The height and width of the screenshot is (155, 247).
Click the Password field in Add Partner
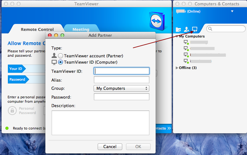pyautogui.click(x=122, y=97)
